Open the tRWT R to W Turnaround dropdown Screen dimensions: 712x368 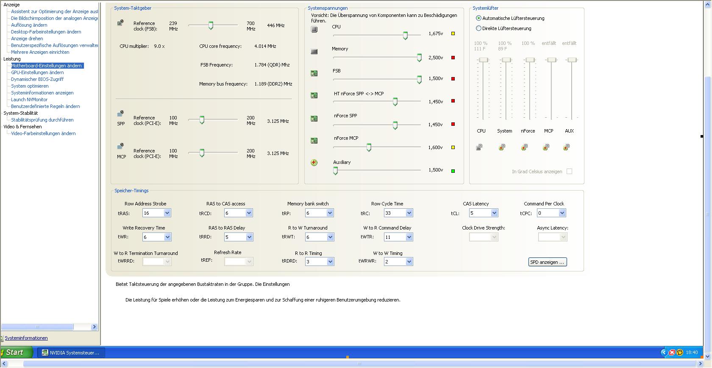pos(330,237)
